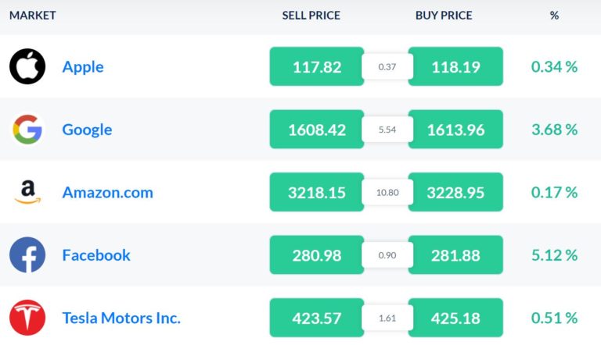The width and height of the screenshot is (601, 345).
Task: Click the Tesla logo icon
Action: 27,318
